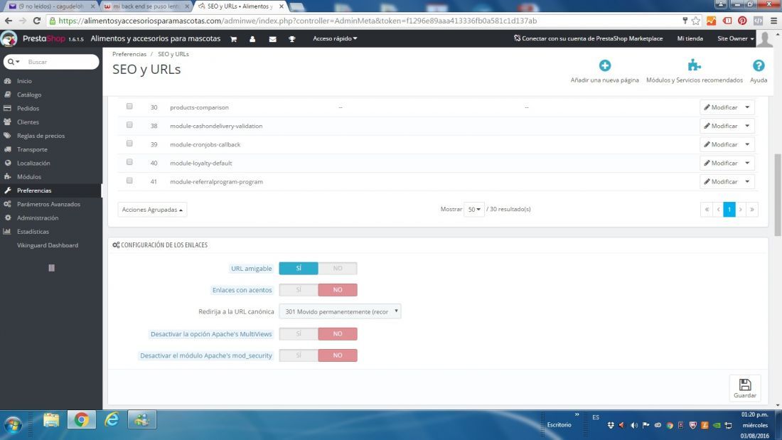Open the Parámetros Avanzados sidebar menu
This screenshot has height=440, width=782.
[48, 204]
